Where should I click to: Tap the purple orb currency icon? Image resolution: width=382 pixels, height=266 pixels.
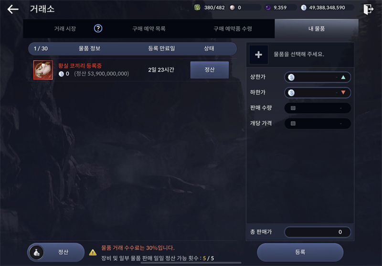point(268,8)
